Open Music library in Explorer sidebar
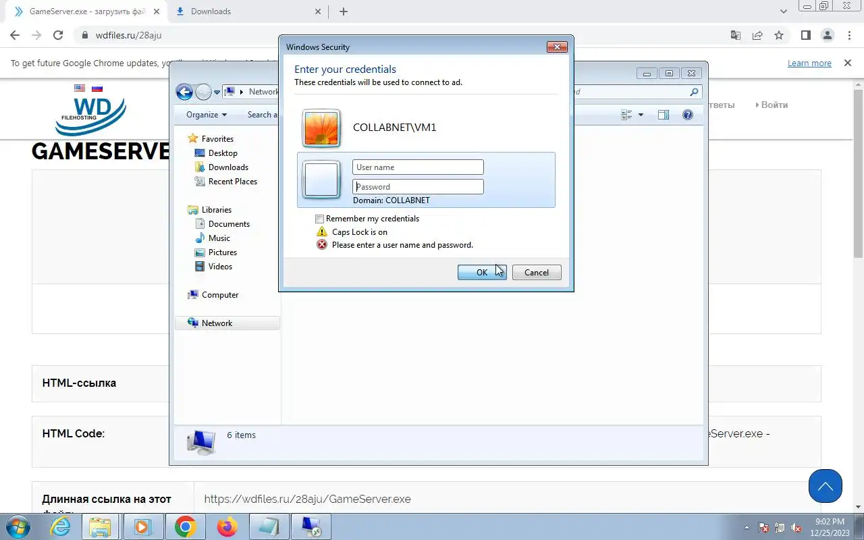 coord(219,238)
